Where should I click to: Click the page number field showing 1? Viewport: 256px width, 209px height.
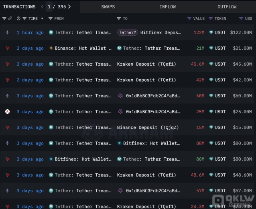[x=49, y=7]
